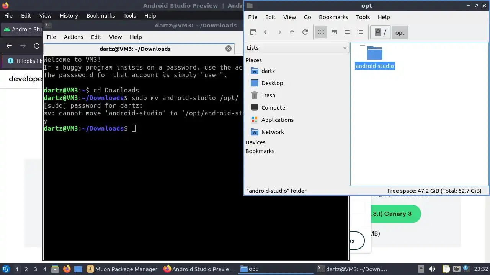Screen dimensions: 490x275
Task: Go back in opt file manager
Action: 266,32
